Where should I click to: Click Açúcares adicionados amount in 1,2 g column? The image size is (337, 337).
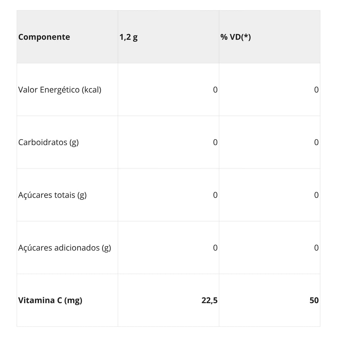point(215,248)
